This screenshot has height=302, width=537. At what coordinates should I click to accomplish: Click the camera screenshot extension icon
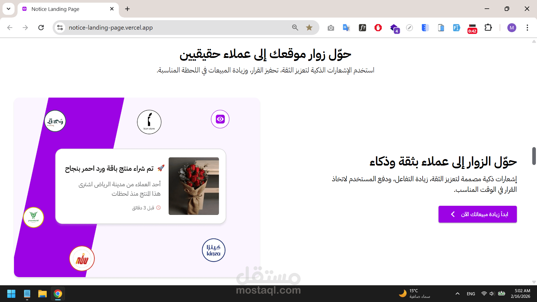331,28
